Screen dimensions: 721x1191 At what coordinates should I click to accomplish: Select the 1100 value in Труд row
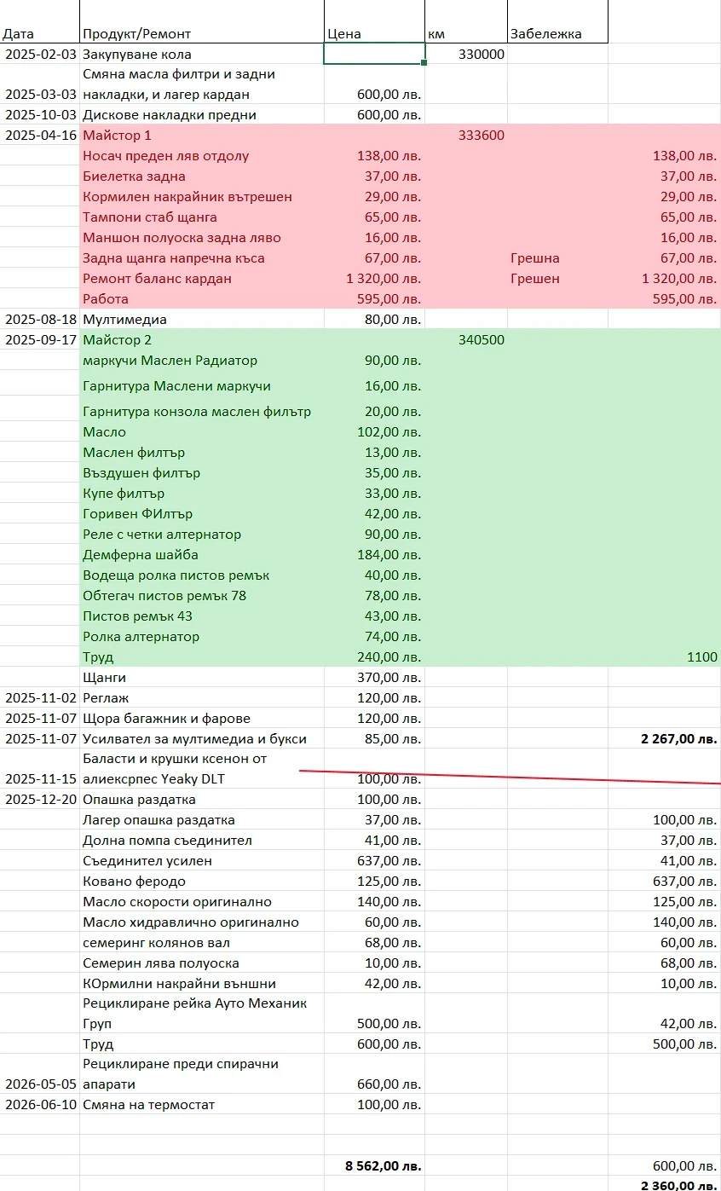pos(665,657)
